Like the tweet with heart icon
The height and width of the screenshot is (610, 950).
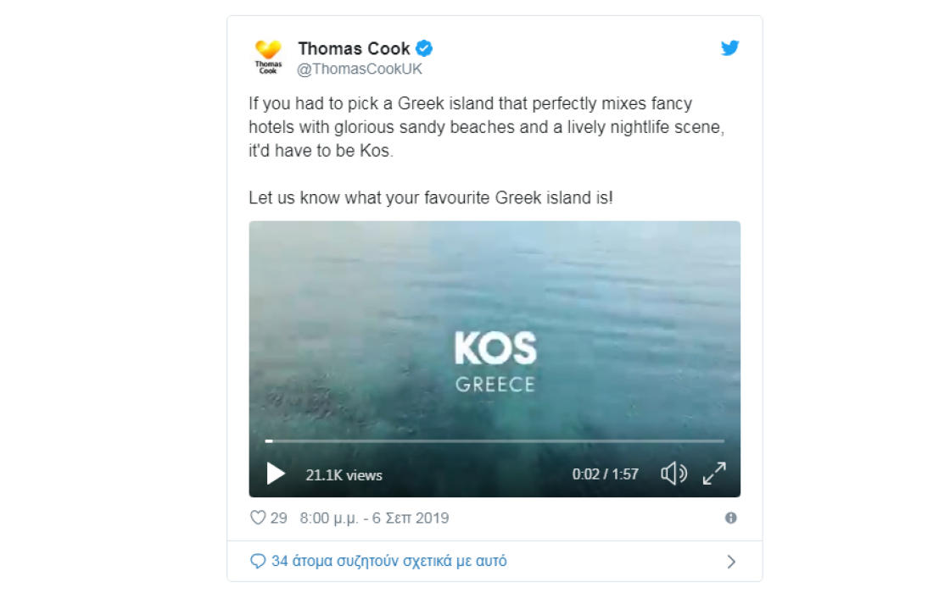click(x=258, y=518)
